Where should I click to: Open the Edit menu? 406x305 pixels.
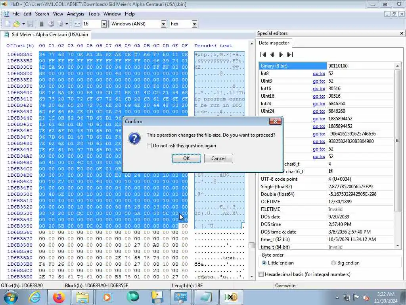click(27, 14)
